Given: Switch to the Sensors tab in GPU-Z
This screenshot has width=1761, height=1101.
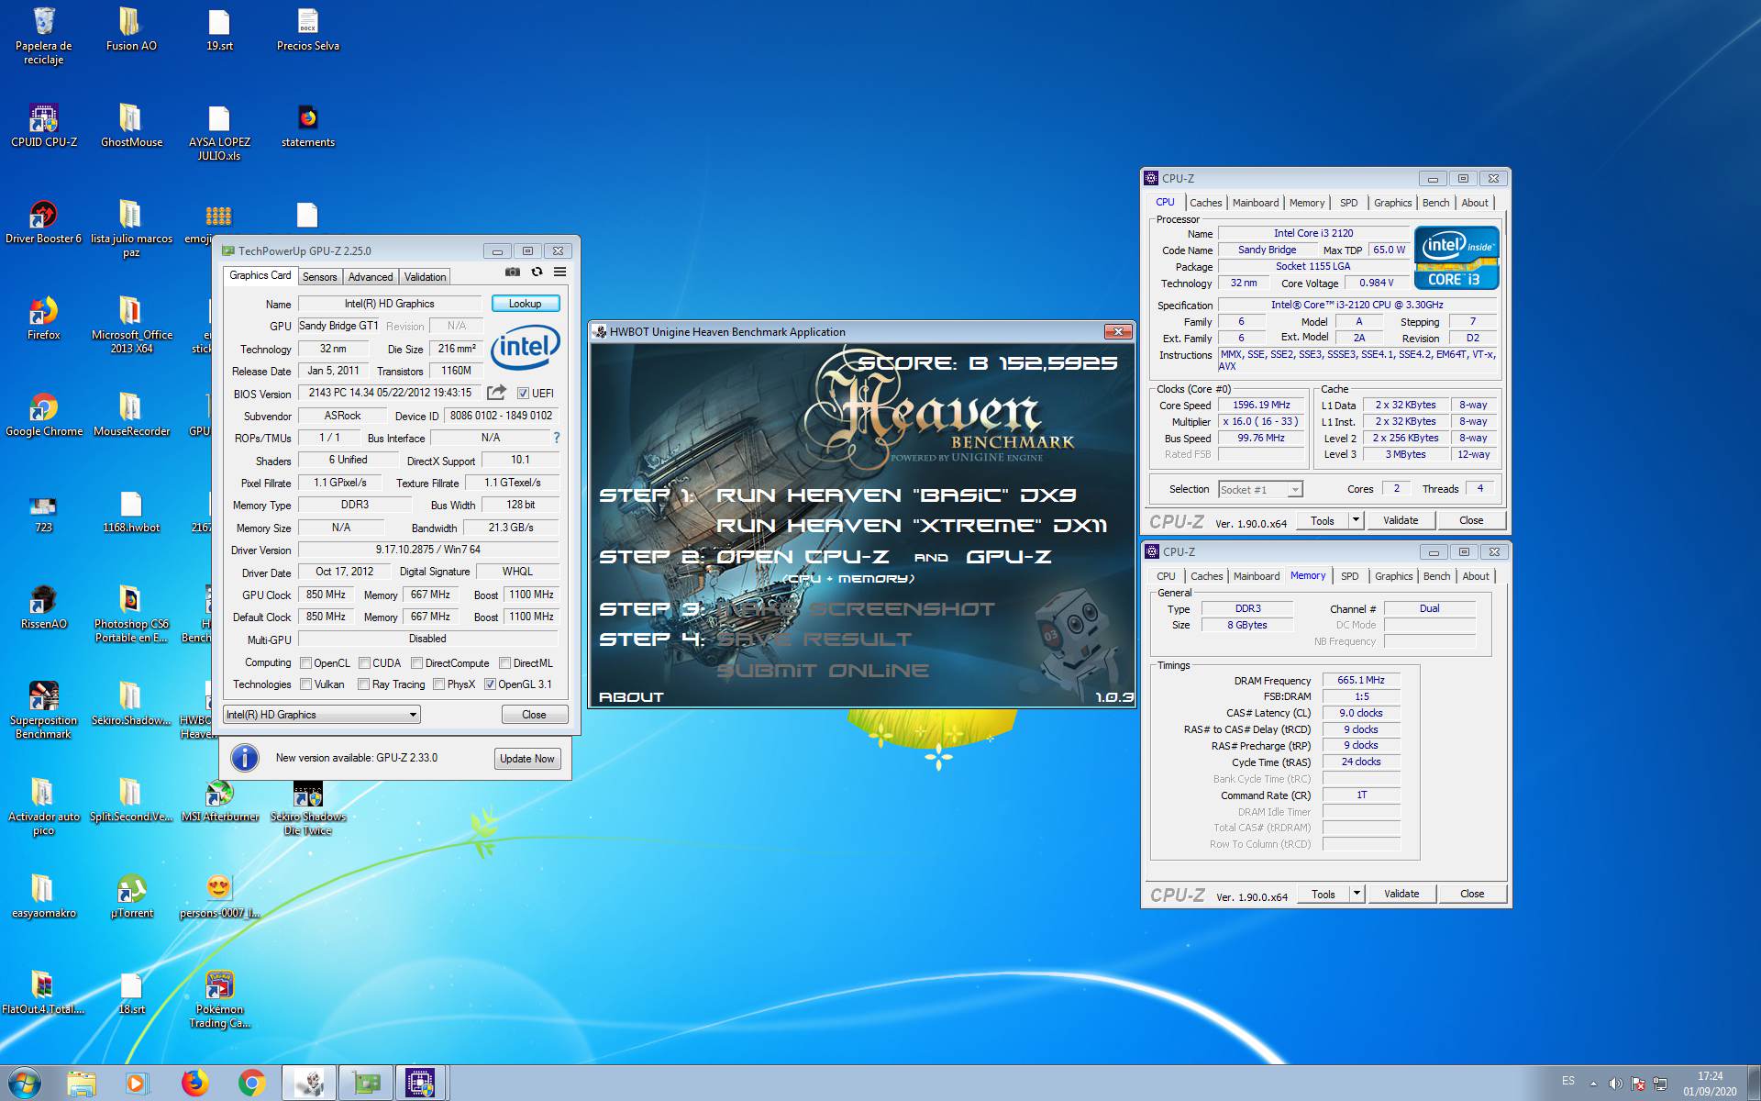Looking at the screenshot, I should coord(319,277).
